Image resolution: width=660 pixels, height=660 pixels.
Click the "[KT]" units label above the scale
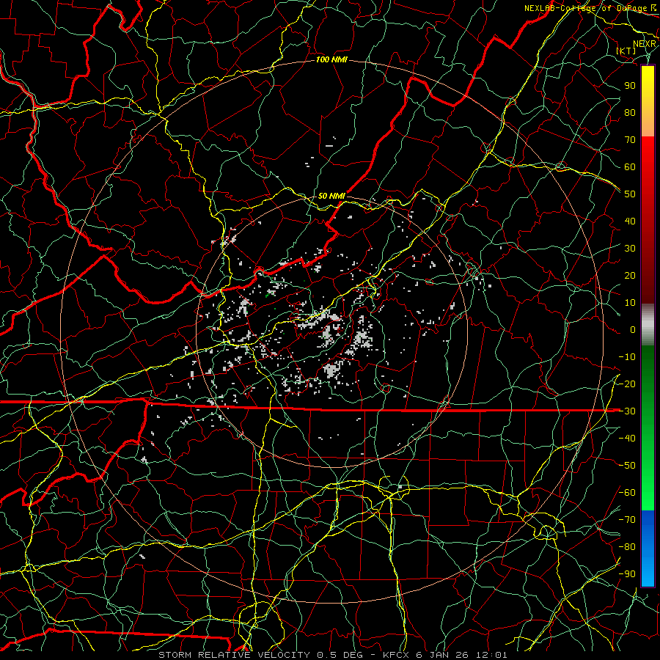[626, 51]
